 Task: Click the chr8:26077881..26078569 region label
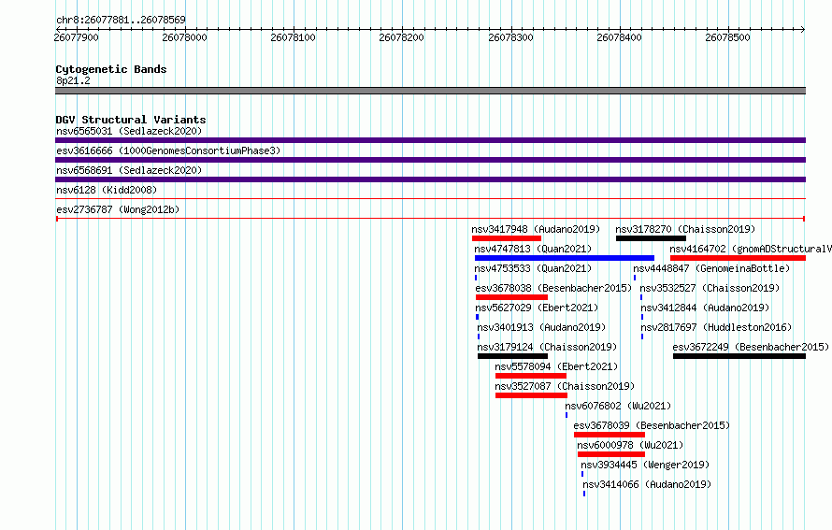[x=121, y=21]
